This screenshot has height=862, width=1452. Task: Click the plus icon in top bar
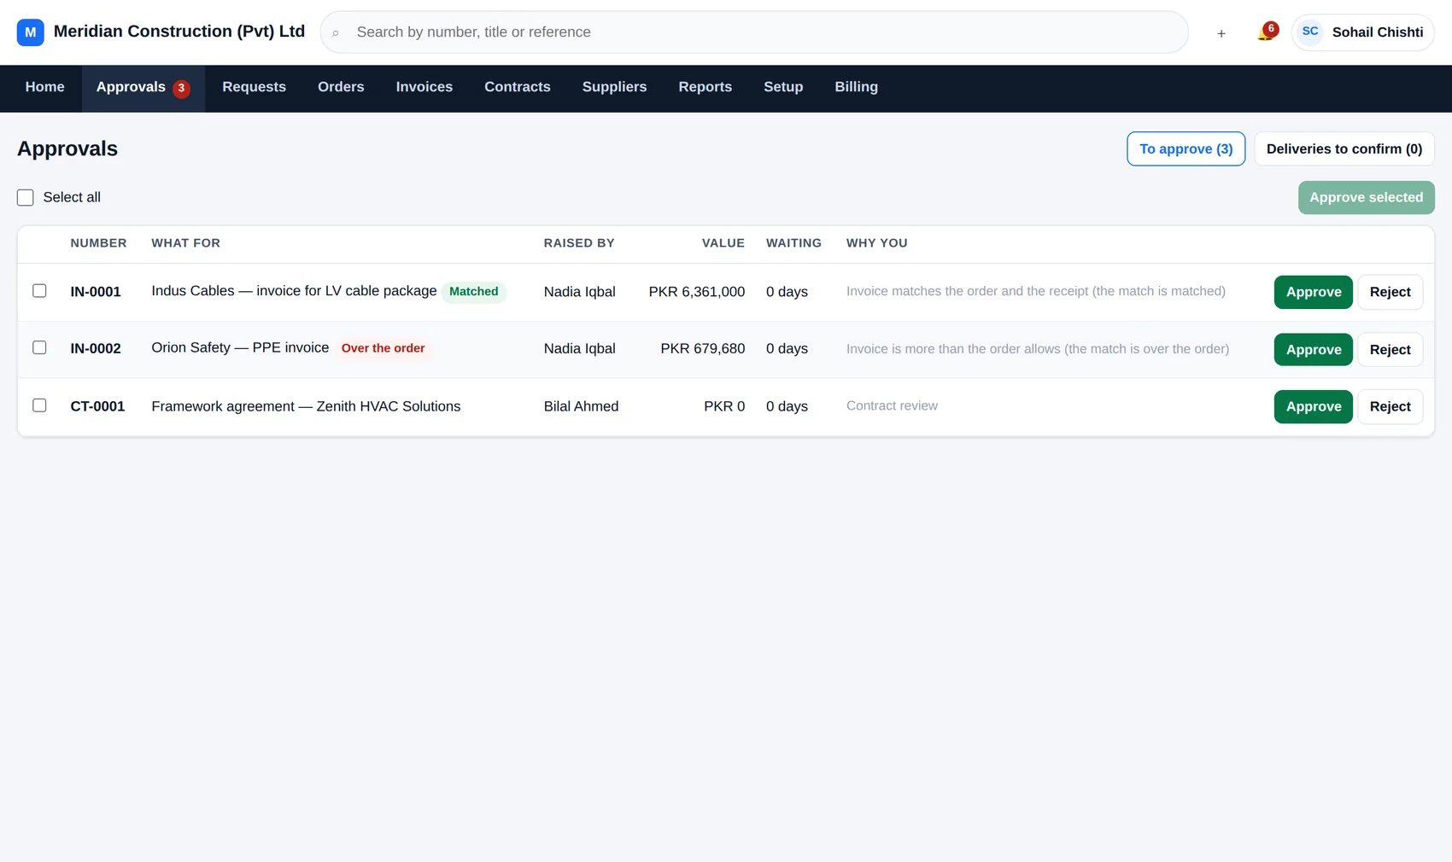click(x=1221, y=33)
